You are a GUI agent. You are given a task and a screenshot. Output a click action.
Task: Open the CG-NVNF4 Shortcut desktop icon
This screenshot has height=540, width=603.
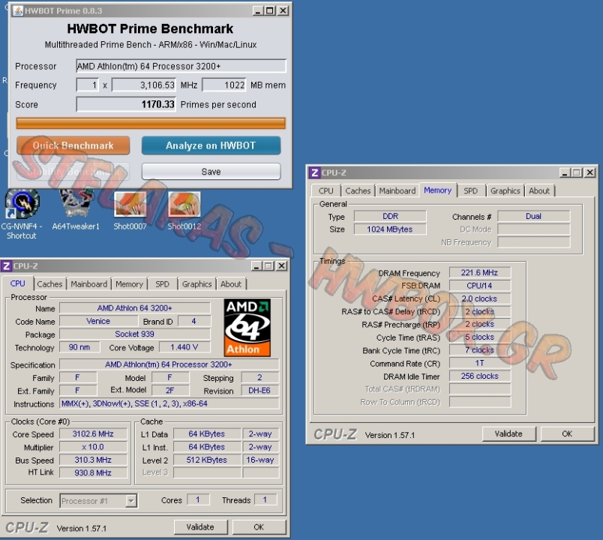coord(22,214)
